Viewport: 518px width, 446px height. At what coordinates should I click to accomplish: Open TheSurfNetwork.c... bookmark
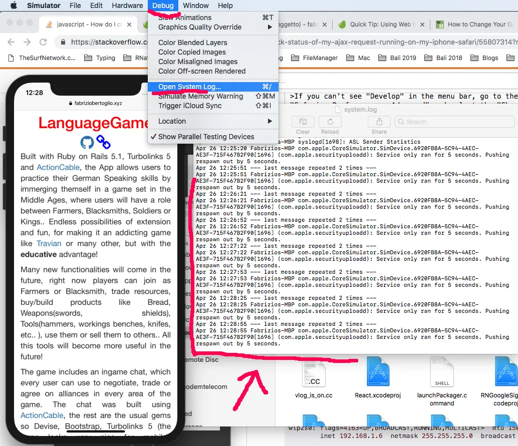[42, 58]
